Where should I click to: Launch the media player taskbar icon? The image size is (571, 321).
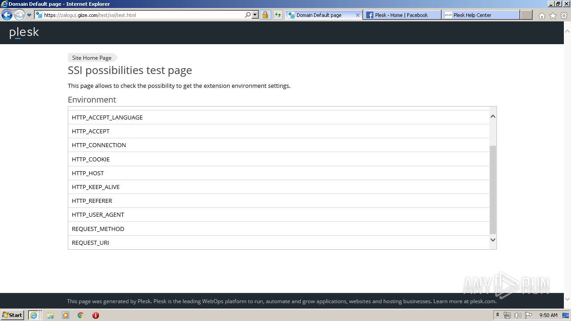66,315
